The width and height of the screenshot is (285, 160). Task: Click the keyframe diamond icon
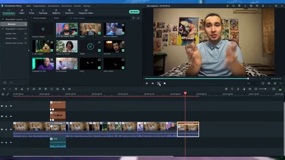pyautogui.click(x=57, y=89)
